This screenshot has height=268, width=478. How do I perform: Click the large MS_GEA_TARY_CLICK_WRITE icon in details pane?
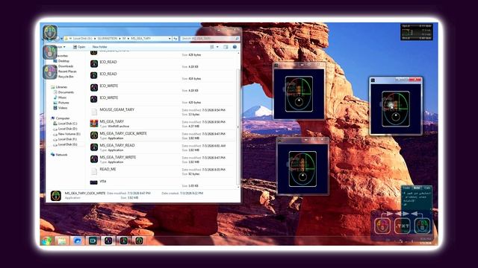[56, 195]
